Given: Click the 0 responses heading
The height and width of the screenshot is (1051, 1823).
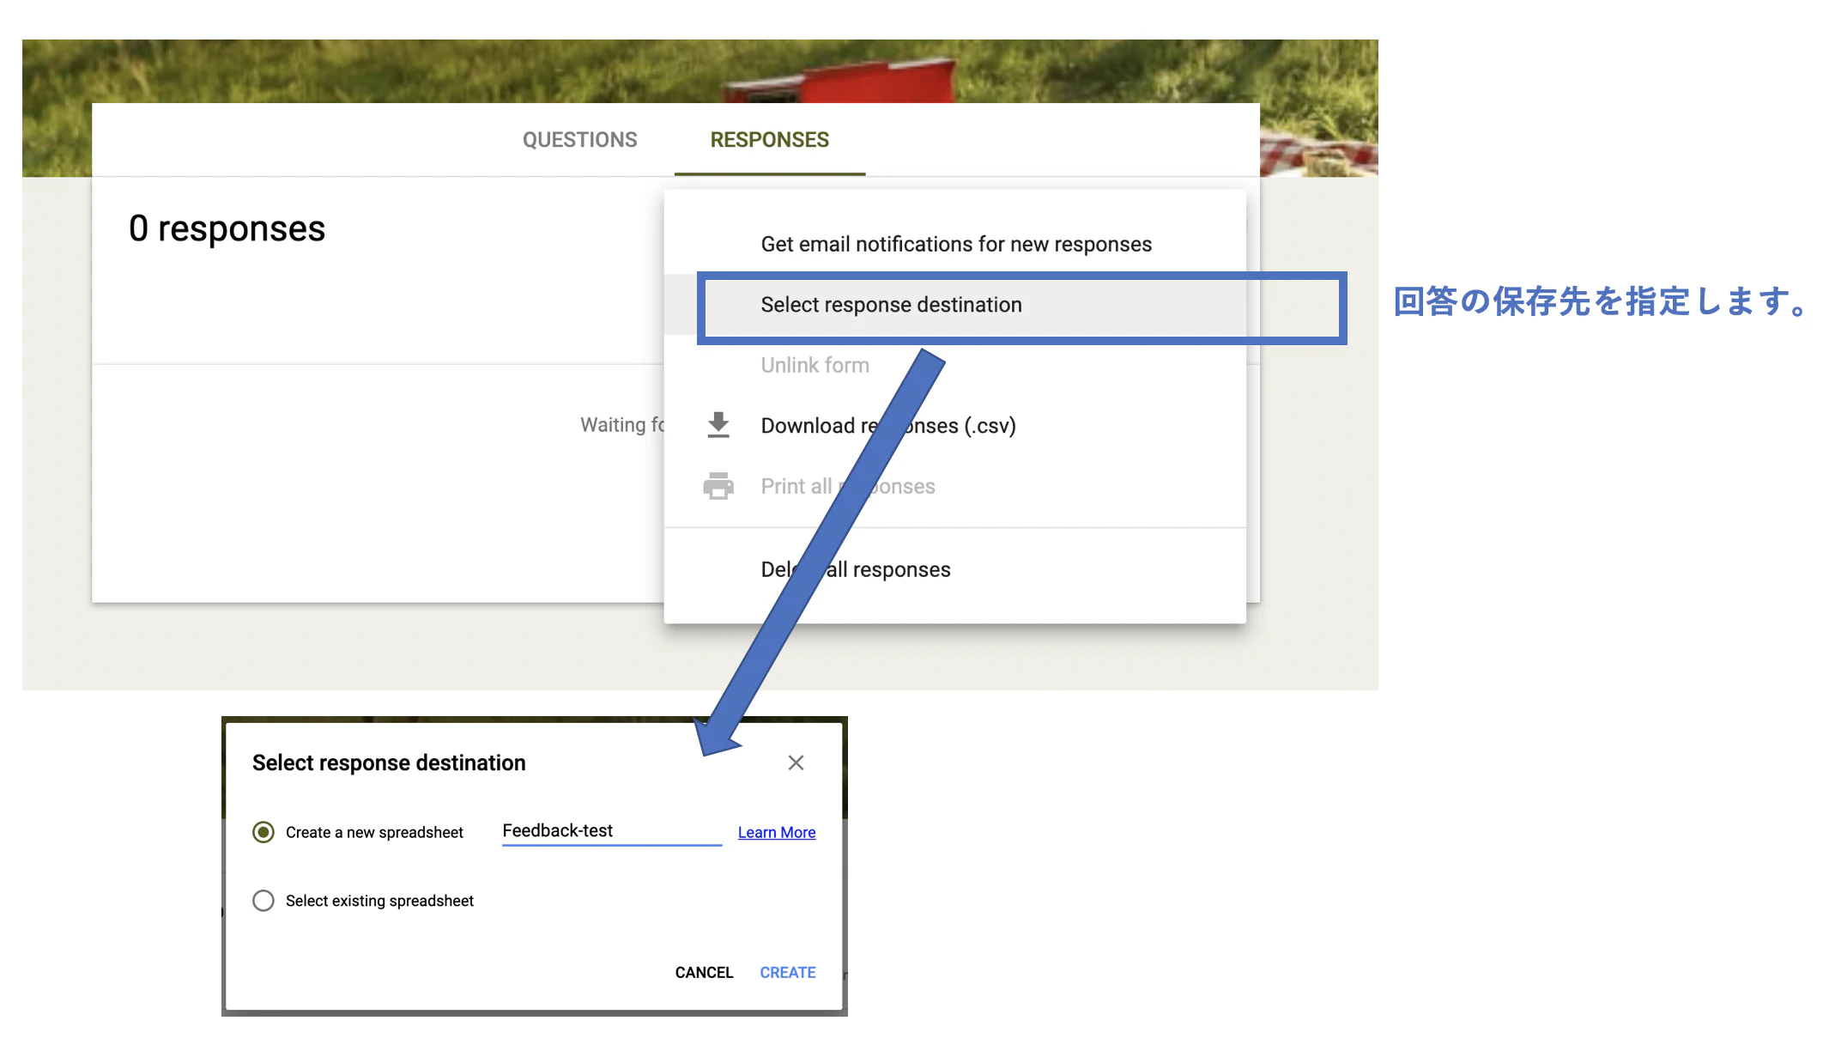Looking at the screenshot, I should tap(227, 229).
